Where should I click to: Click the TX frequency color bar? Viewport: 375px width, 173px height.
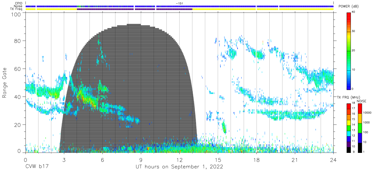click(x=349, y=128)
